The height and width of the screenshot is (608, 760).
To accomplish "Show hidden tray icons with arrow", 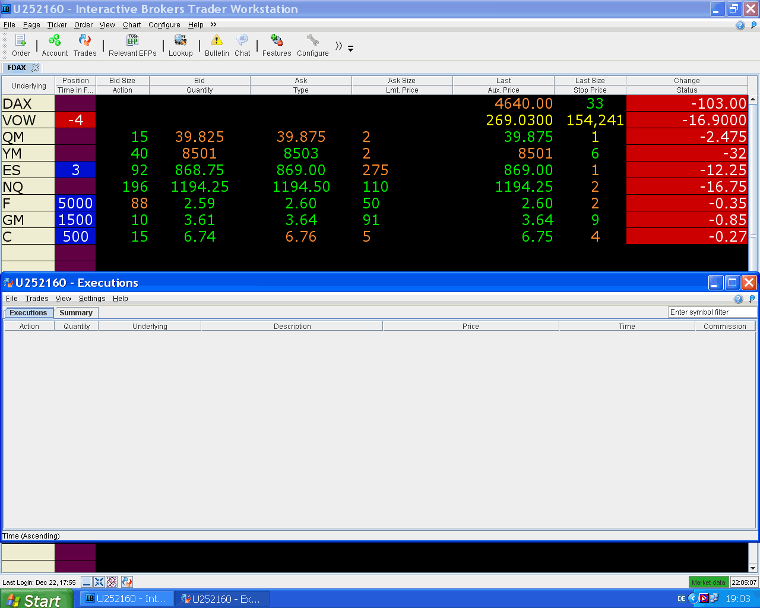I will [693, 598].
